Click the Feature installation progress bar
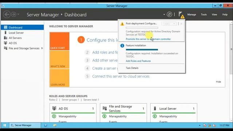The image size is (233, 131). coord(142,49)
